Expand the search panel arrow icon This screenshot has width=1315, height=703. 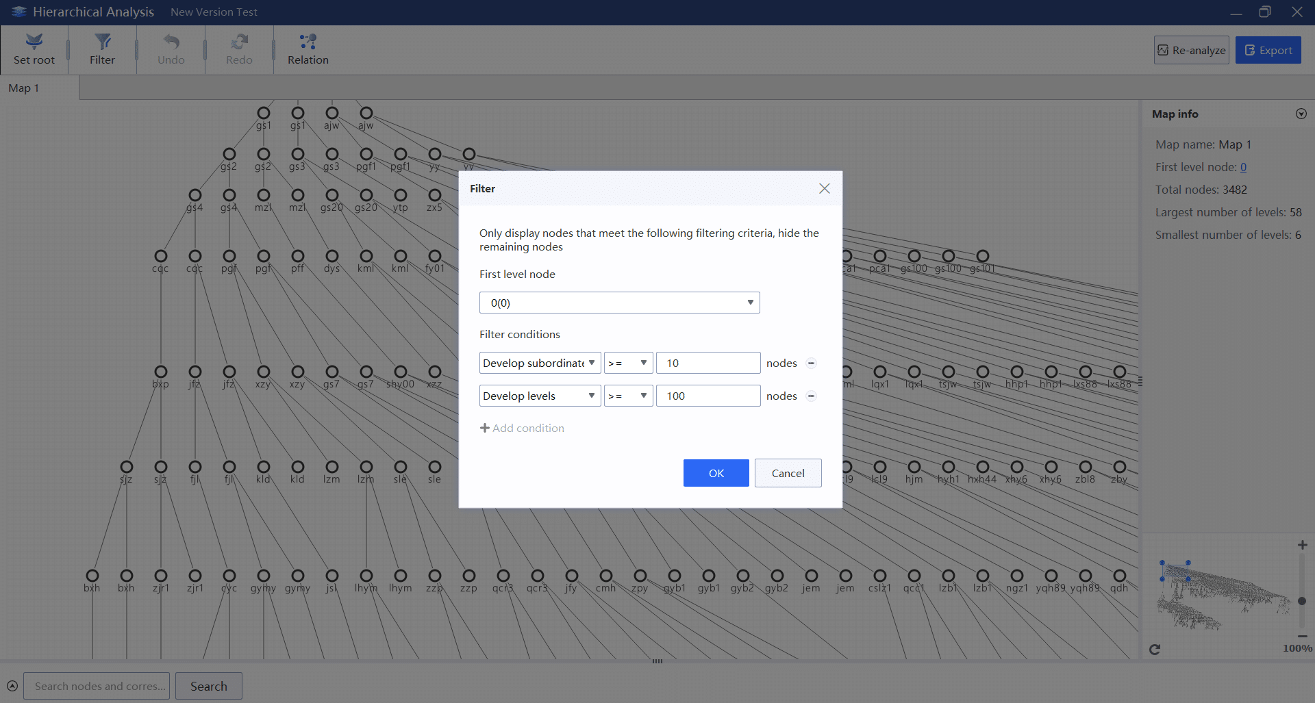tap(12, 686)
